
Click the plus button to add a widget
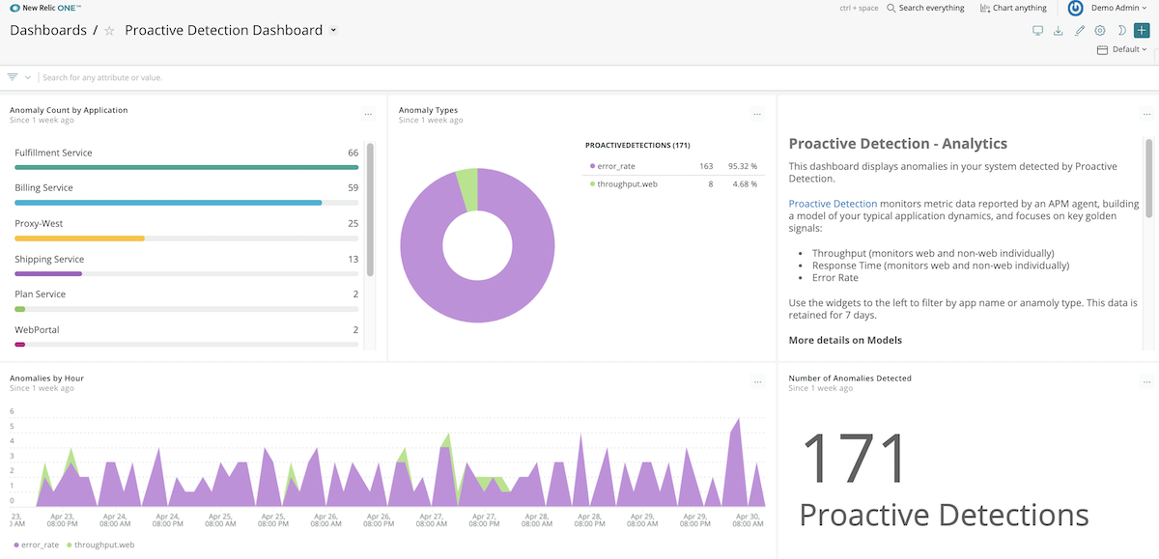click(1142, 31)
